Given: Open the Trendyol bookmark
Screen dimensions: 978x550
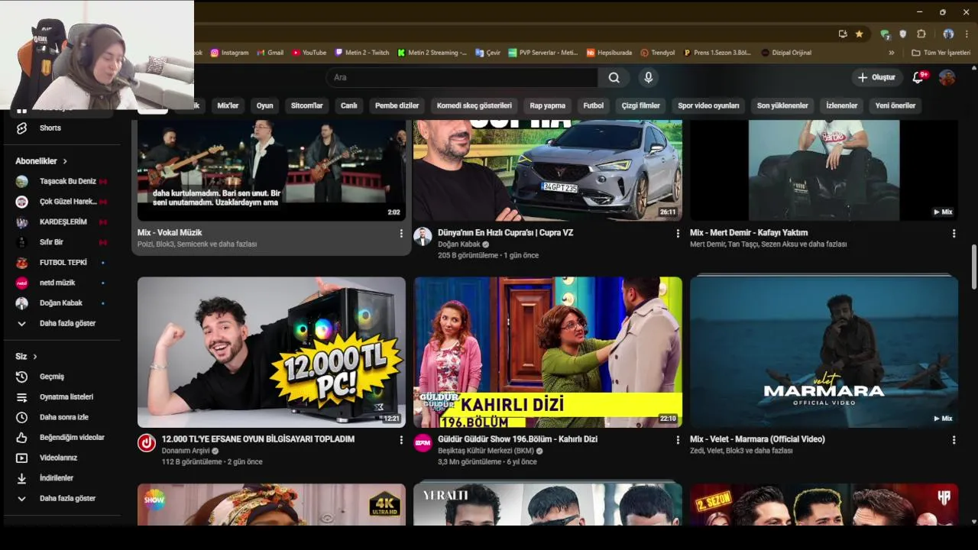Looking at the screenshot, I should (657, 53).
